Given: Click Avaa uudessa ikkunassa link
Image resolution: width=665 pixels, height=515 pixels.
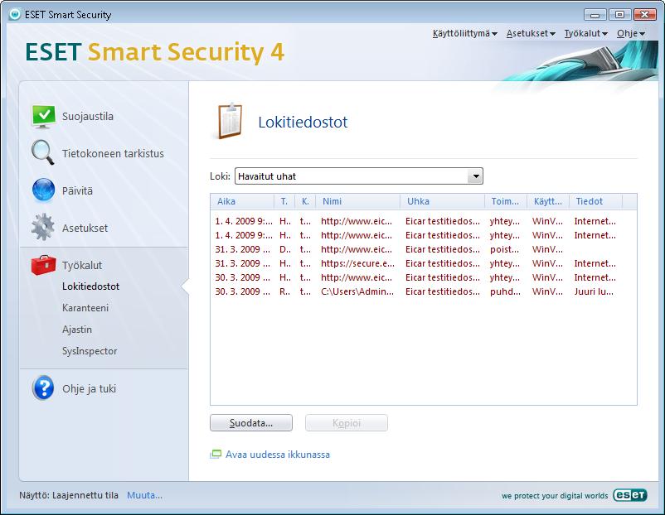Looking at the screenshot, I should pos(278,455).
